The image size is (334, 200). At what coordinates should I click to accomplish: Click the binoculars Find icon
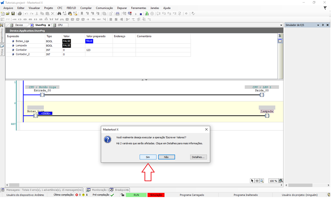coord(59,14)
